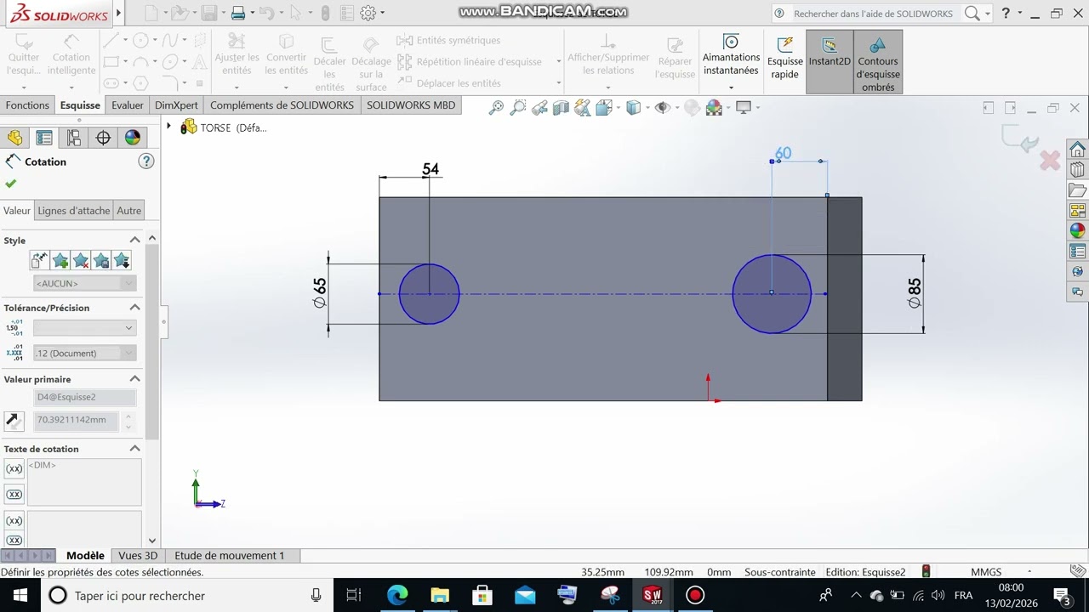
Task: Switch to the Fonctions tab
Action: coord(27,105)
